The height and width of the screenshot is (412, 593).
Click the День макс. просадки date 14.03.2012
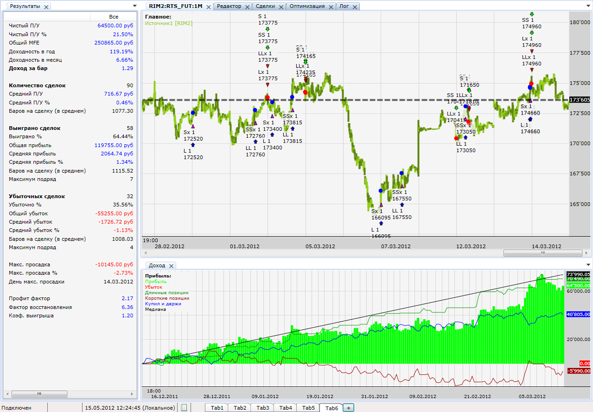(x=118, y=282)
